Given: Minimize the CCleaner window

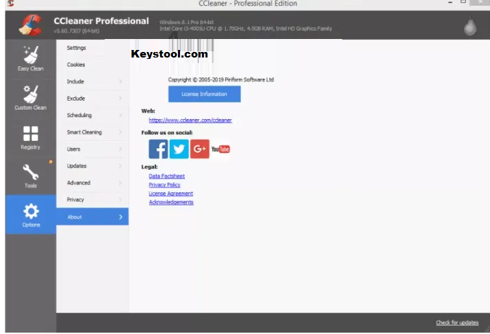Looking at the screenshot, I should (450, 3).
